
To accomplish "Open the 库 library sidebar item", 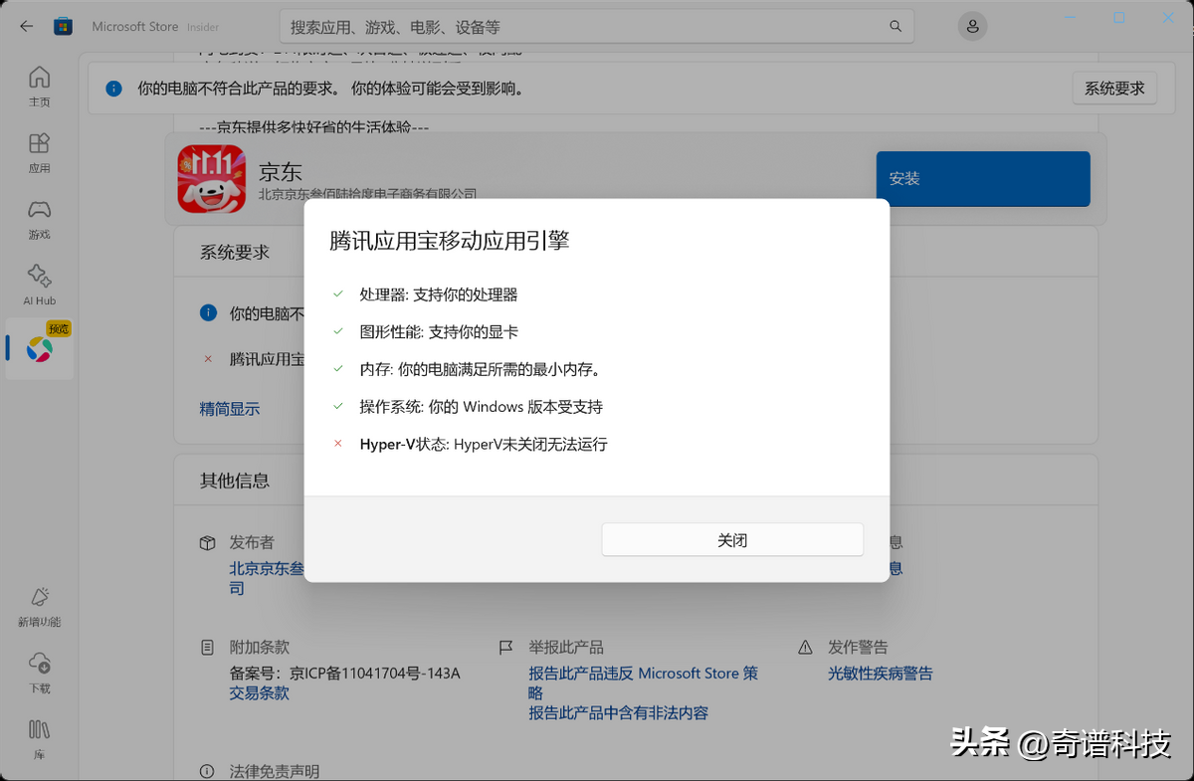I will point(39,740).
